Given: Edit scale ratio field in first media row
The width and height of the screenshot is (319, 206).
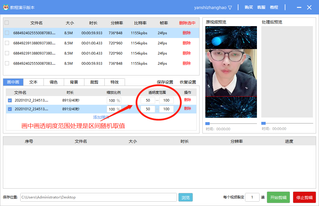Looking at the screenshot, I should pyautogui.click(x=114, y=100).
